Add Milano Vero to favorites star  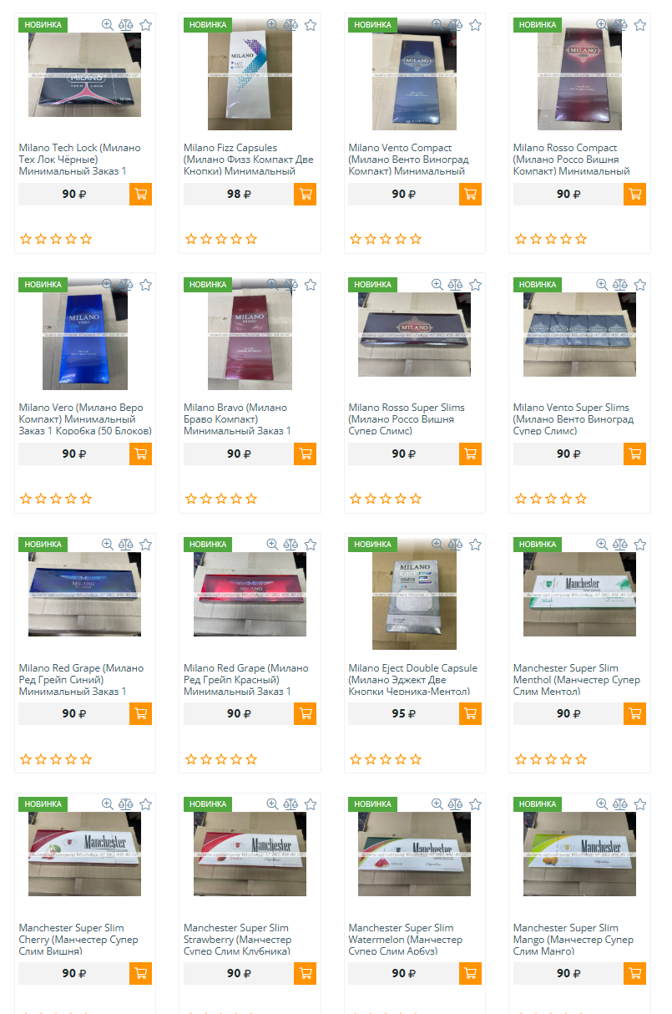(145, 285)
